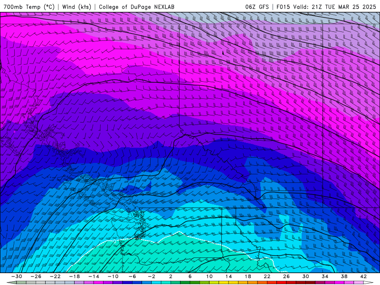380x285 pixels.
Task: Click the -10 colorbar label
Action: pyautogui.click(x=113, y=276)
